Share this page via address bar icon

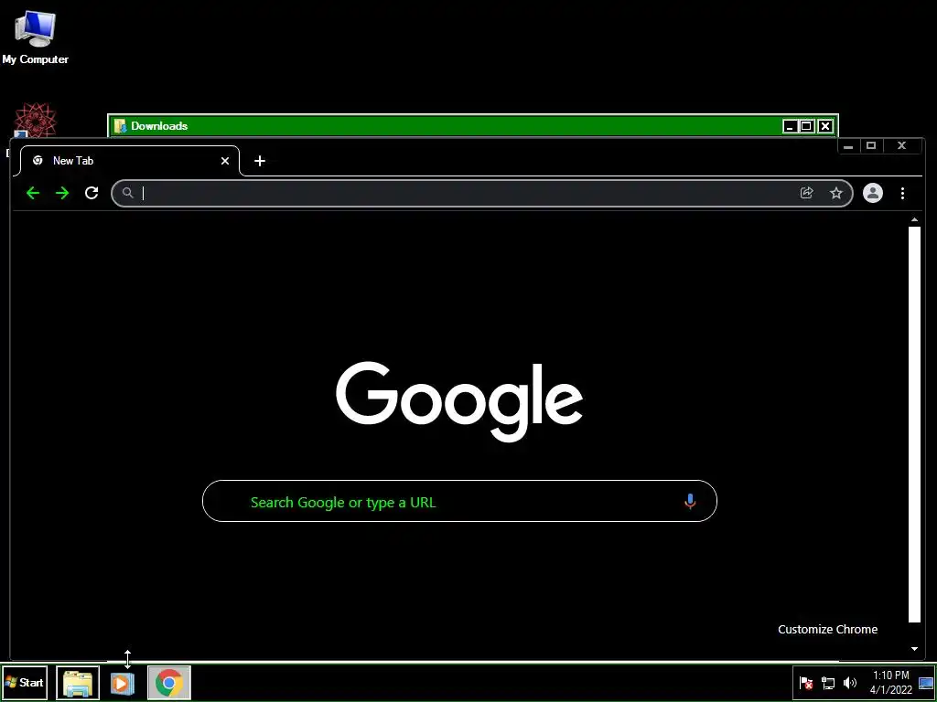[x=807, y=193]
